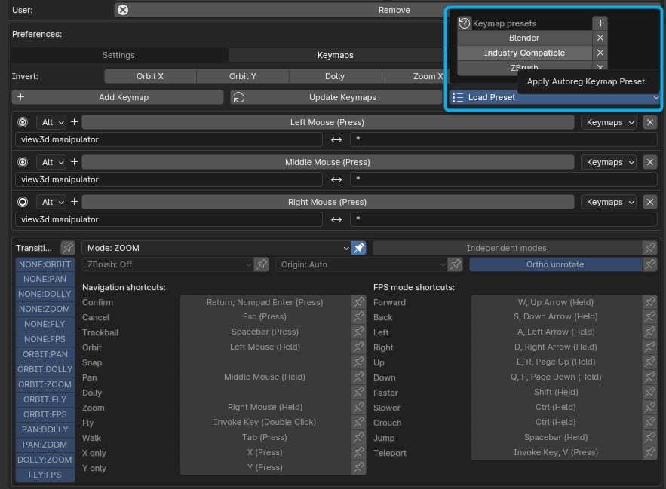Click the refresh icon on Update Keymaps

coord(239,97)
